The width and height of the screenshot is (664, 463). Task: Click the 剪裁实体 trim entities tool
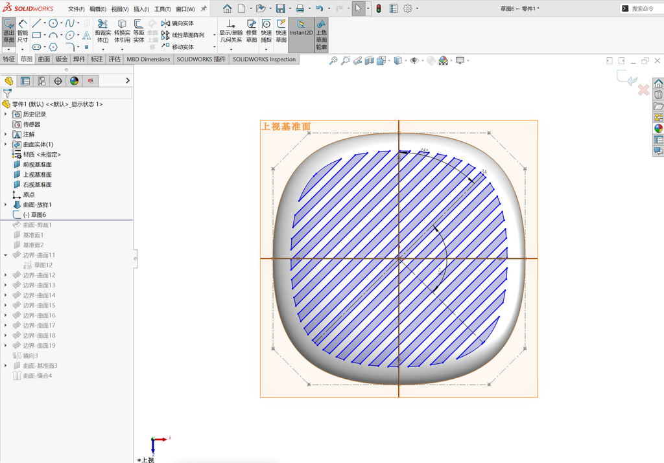[x=103, y=31]
